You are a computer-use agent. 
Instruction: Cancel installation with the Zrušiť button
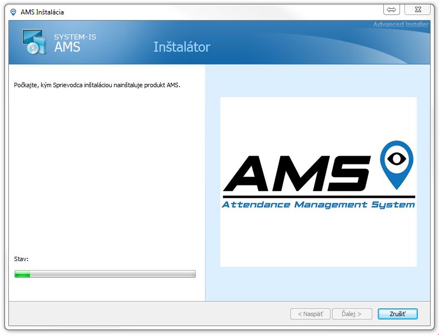click(x=398, y=314)
